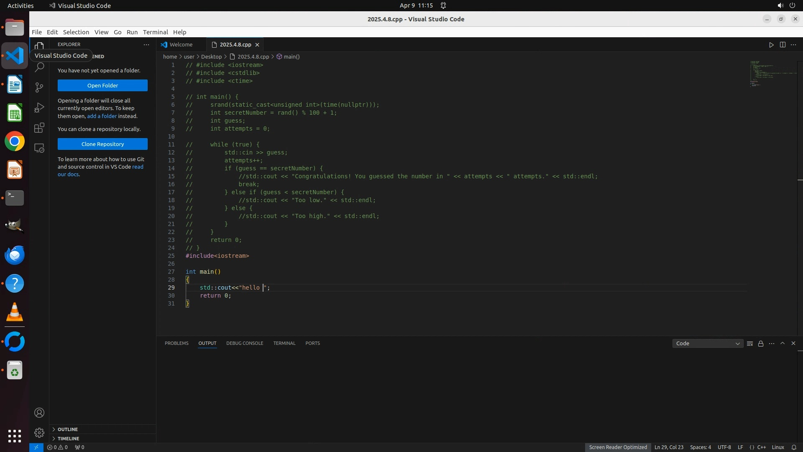The image size is (803, 452).
Task: Split the editor to the right
Action: tap(783, 45)
